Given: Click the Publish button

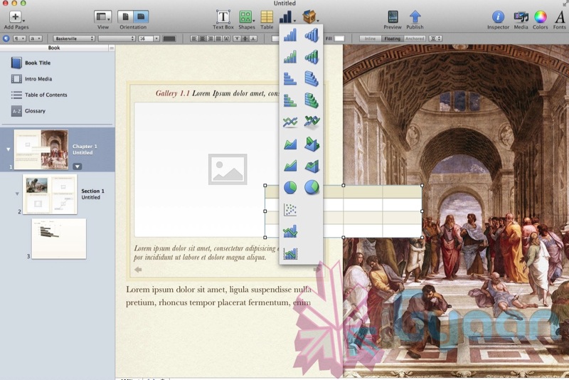Looking at the screenshot, I should [x=415, y=17].
